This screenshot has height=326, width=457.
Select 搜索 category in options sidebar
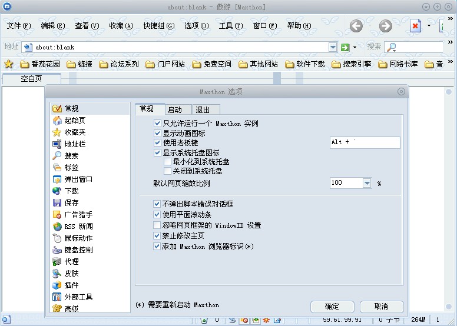coord(90,155)
